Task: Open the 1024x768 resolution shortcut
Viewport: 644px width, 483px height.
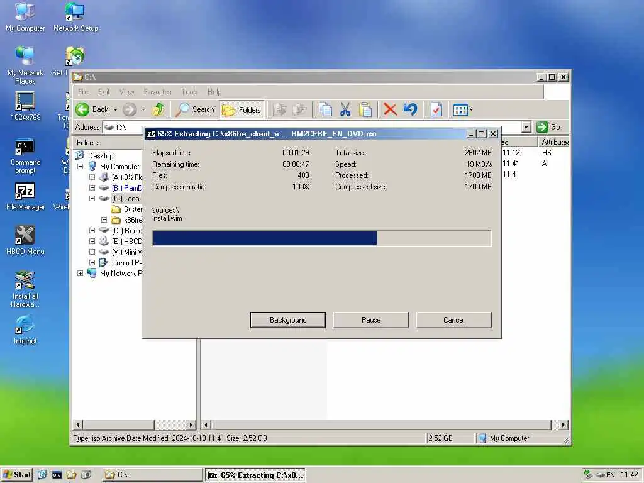Action: [x=25, y=106]
